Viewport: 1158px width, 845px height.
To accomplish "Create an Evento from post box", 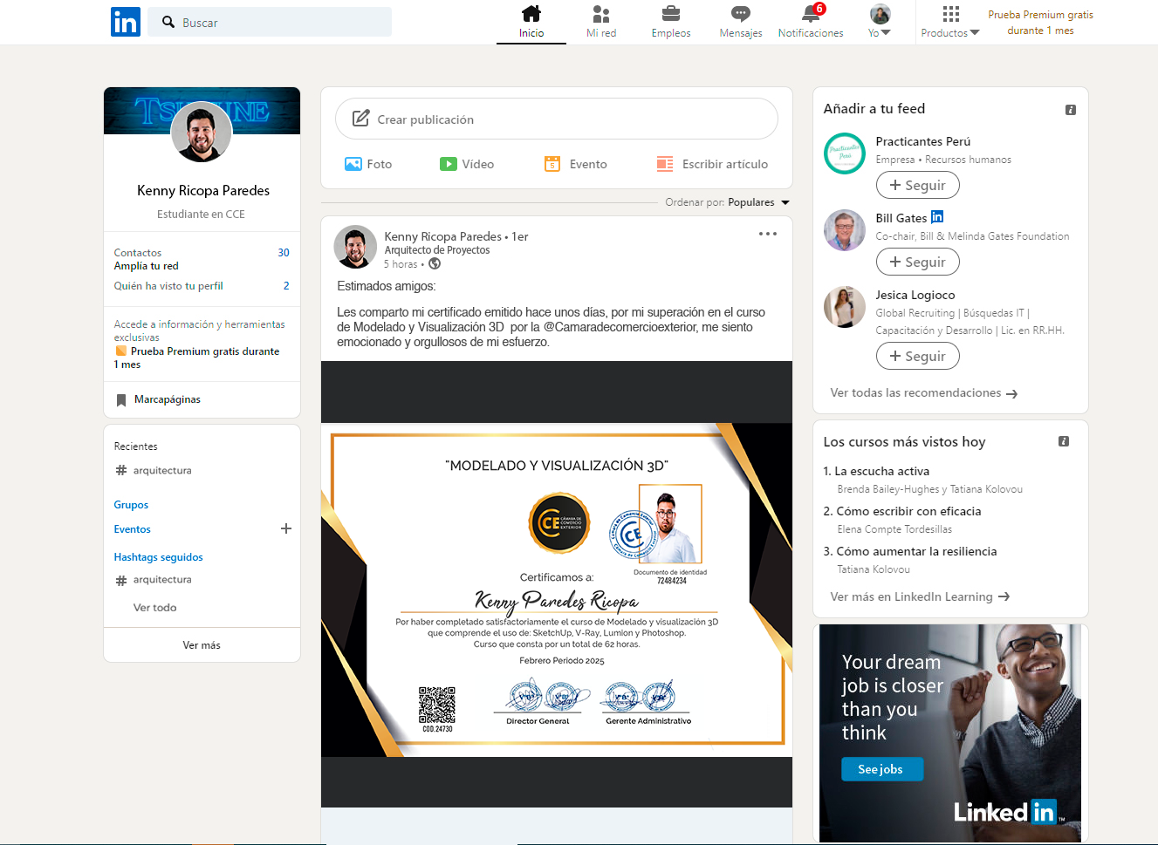I will [x=575, y=164].
